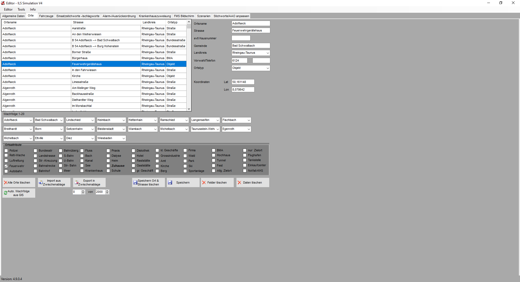Click red X icon on Felder löschen
The image size is (520, 282).
(204, 183)
